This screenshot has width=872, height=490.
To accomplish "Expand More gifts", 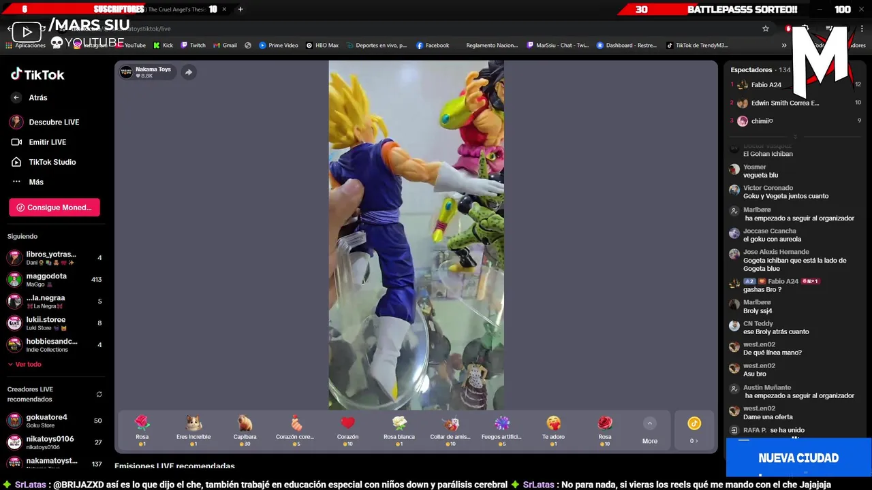I will 650,431.
